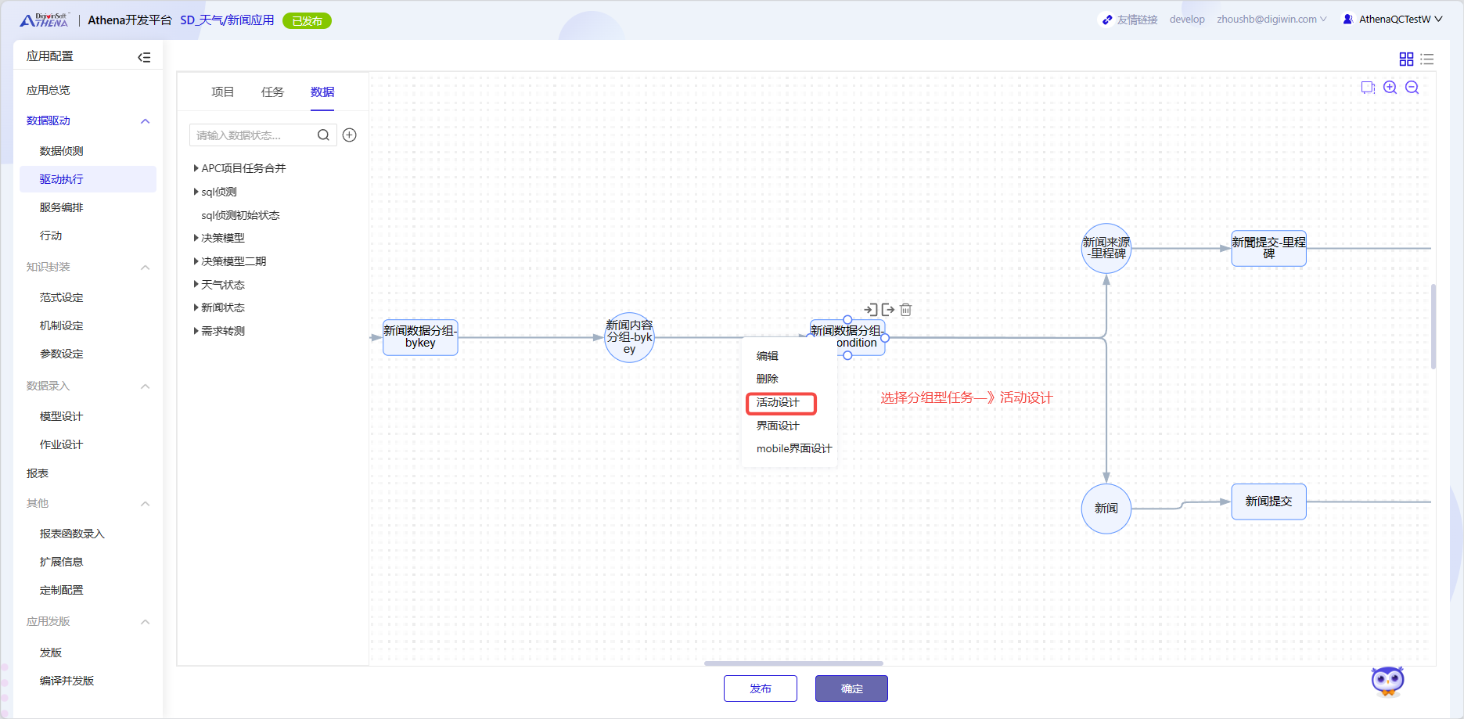Viewport: 1464px width, 719px height.
Task: Expand 决策模型 tree node
Action: [196, 238]
